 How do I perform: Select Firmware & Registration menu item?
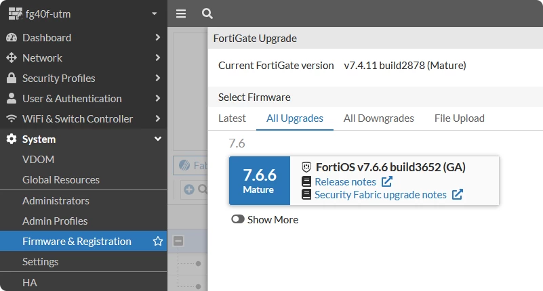pos(83,241)
